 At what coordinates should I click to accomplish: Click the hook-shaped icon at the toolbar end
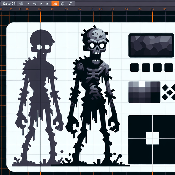pos(70,4)
